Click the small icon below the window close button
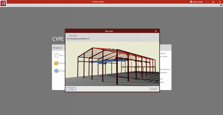 tap(221, 5)
